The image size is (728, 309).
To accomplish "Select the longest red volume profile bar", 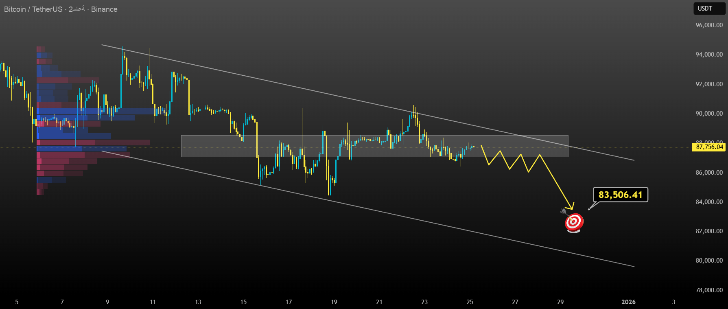I will tap(94, 142).
